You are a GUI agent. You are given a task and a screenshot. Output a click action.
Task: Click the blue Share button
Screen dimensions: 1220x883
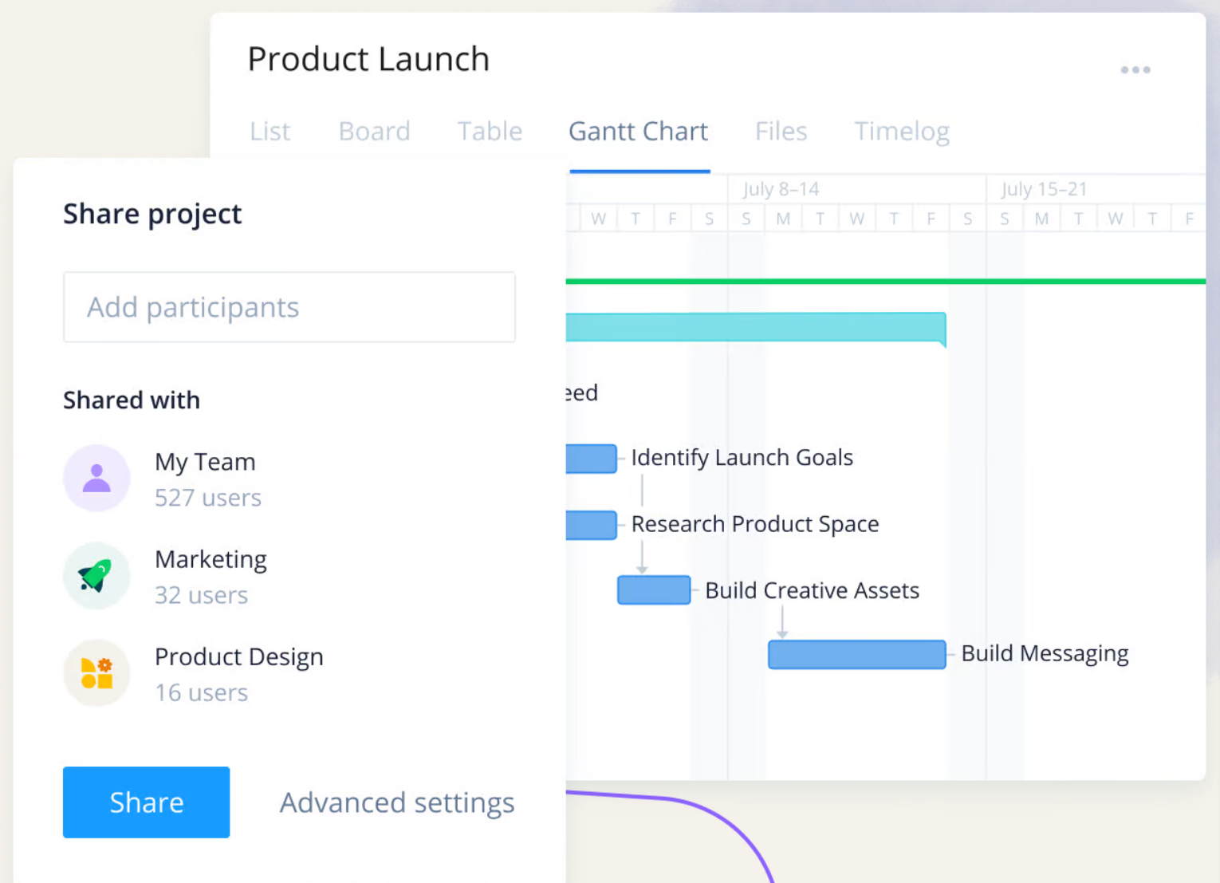(x=146, y=802)
